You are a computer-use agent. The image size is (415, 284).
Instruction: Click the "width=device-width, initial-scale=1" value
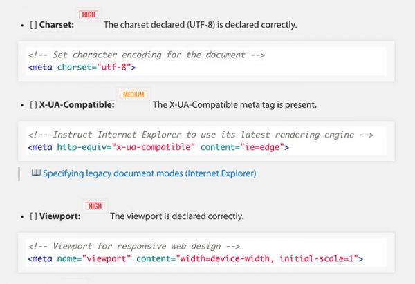(x=267, y=258)
